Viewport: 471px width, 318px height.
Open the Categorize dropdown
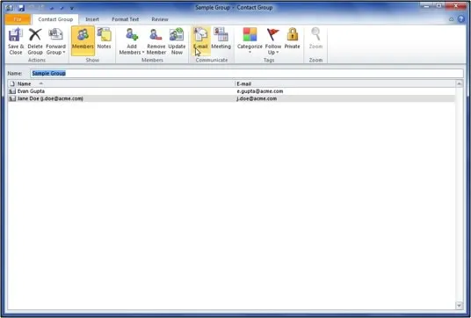(x=250, y=41)
